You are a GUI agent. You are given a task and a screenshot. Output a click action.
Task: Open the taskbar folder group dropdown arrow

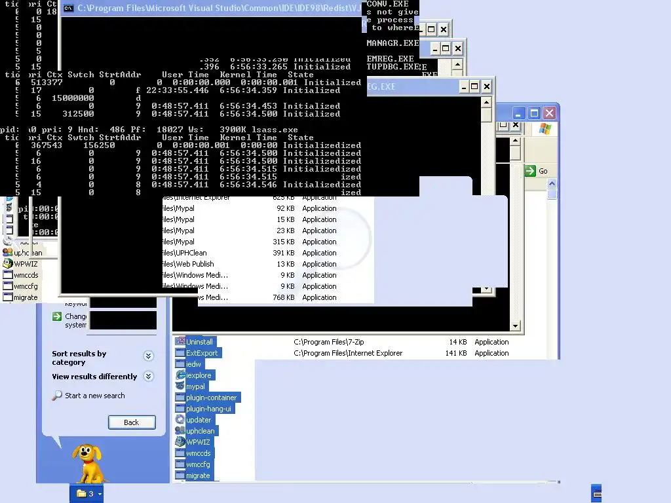tap(100, 494)
